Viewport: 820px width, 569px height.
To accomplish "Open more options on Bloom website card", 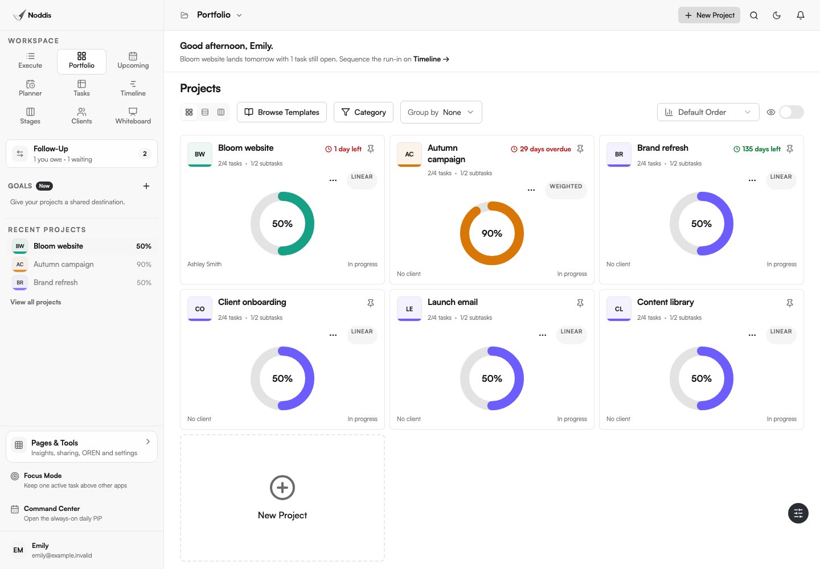I will point(333,180).
